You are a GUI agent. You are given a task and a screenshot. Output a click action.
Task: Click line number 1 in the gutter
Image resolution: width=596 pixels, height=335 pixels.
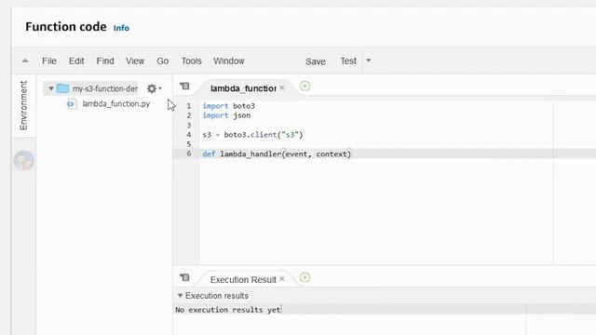tap(189, 106)
